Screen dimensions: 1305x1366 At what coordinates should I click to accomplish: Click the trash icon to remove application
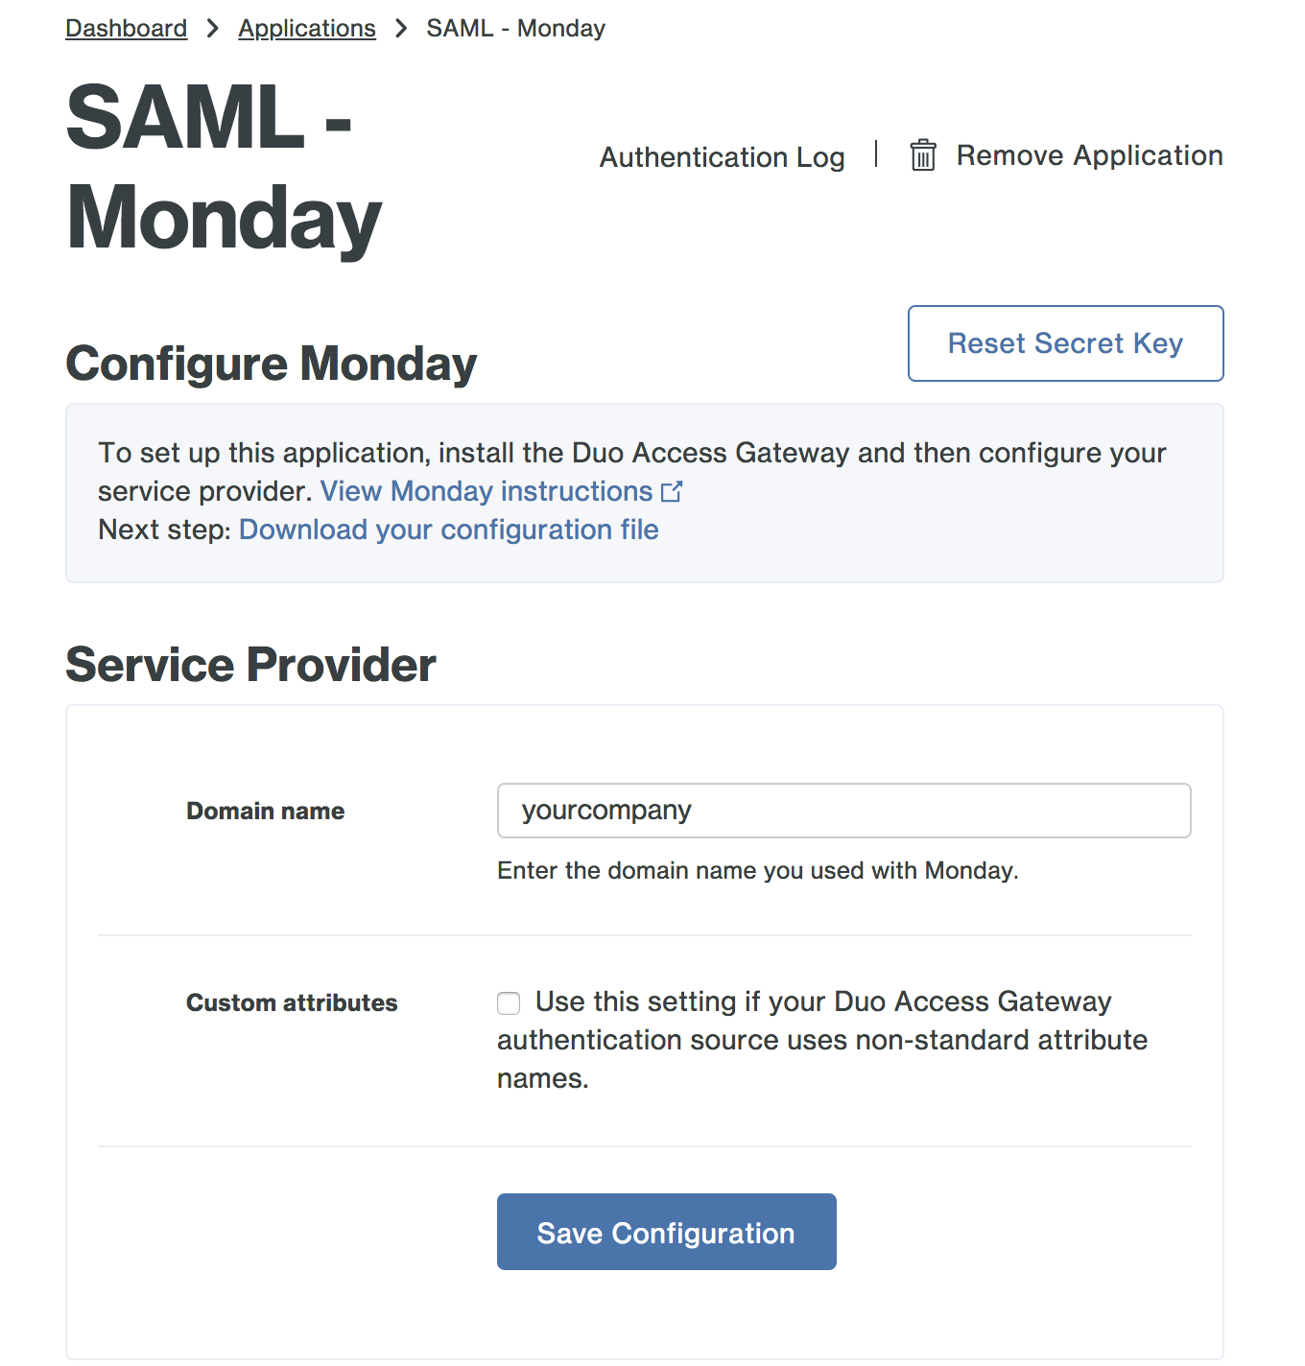[x=923, y=155]
